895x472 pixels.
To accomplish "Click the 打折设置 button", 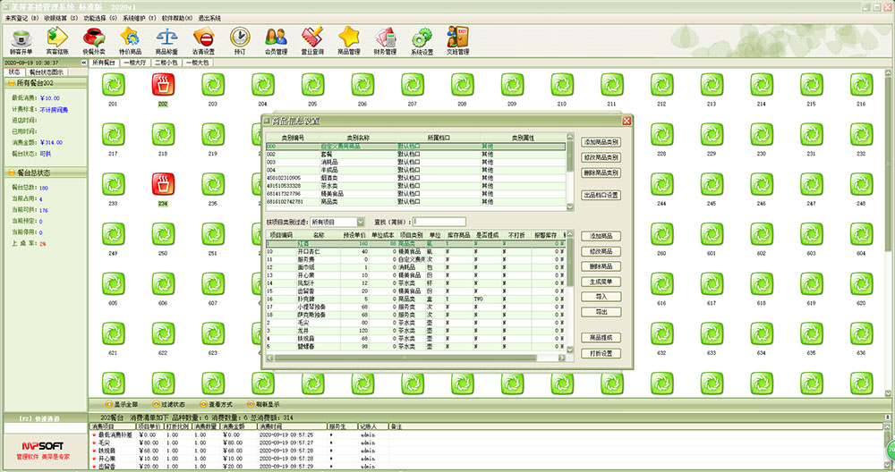I will [601, 353].
